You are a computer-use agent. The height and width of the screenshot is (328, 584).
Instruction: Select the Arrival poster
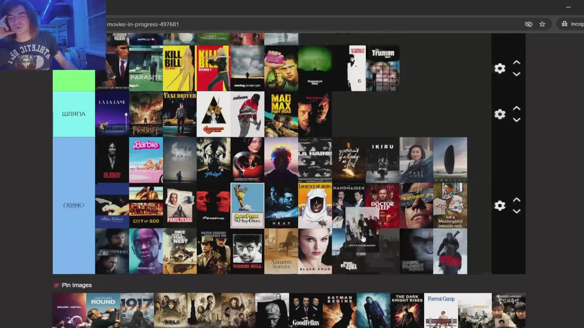point(450,160)
